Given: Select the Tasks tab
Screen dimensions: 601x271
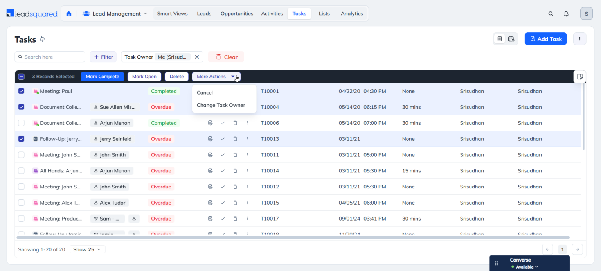Looking at the screenshot, I should click(x=299, y=14).
